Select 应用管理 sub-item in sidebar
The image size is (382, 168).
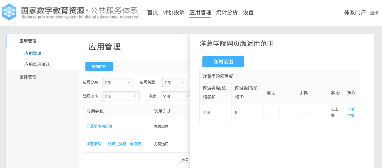33,53
